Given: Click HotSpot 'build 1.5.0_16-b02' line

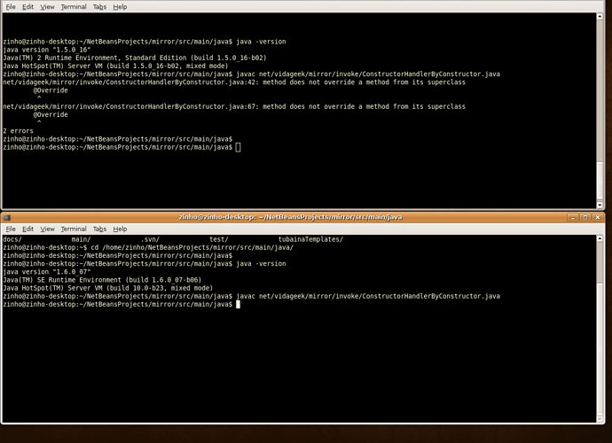Looking at the screenshot, I should (x=115, y=66).
